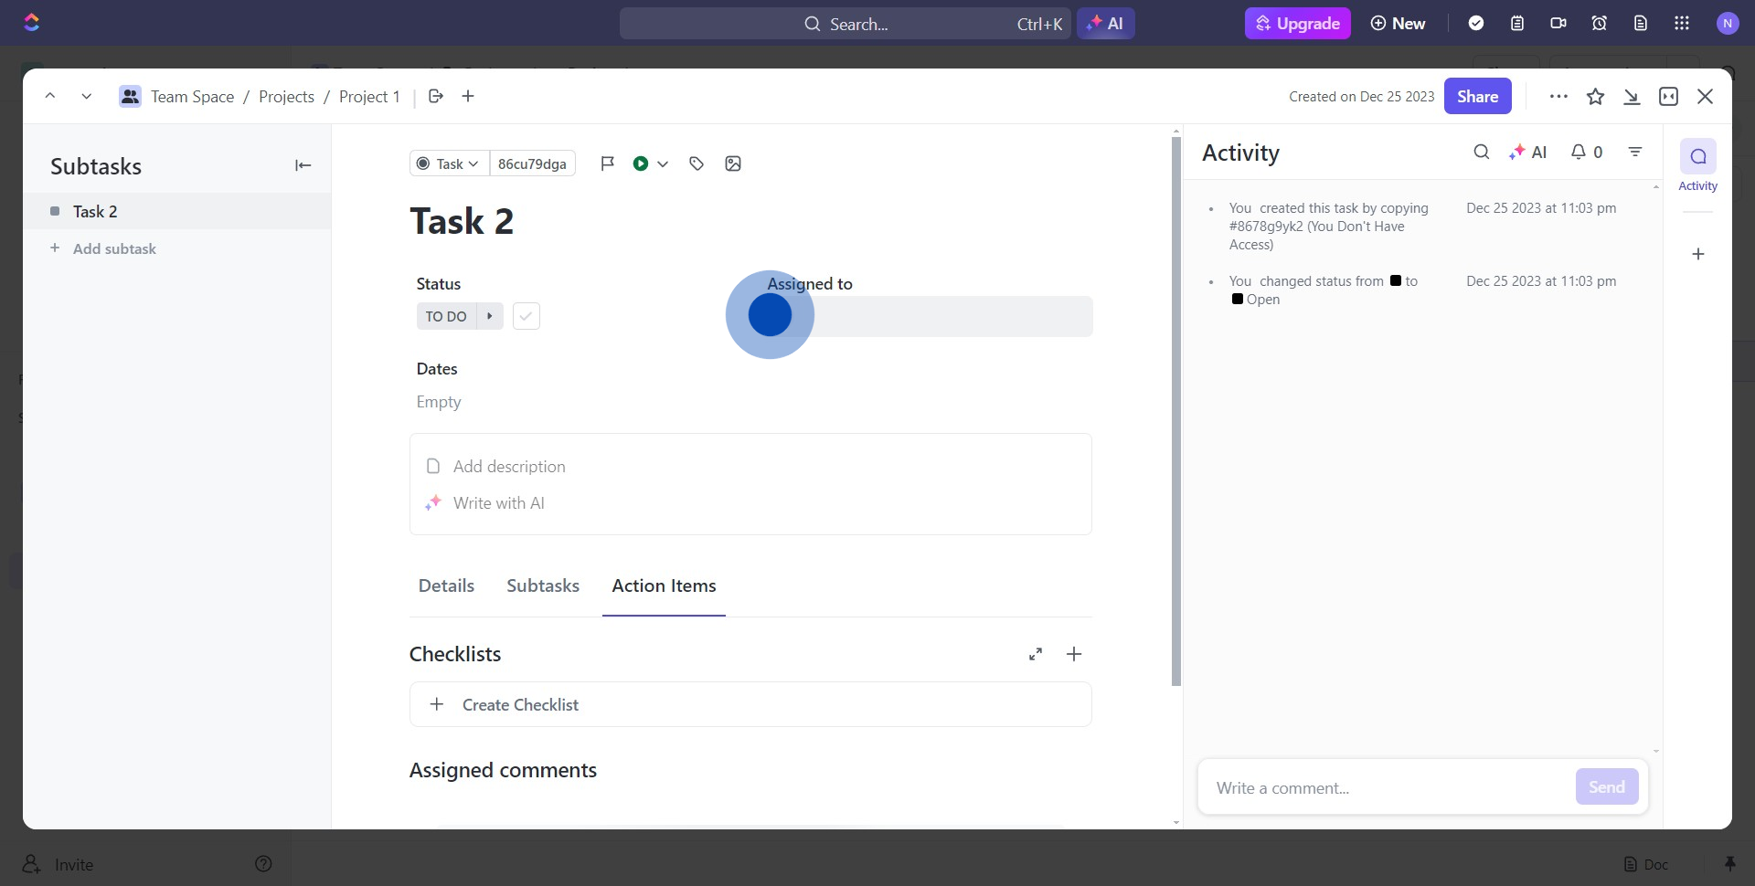This screenshot has width=1755, height=886.
Task: Open the activity filter icon
Action: pos(1635,153)
